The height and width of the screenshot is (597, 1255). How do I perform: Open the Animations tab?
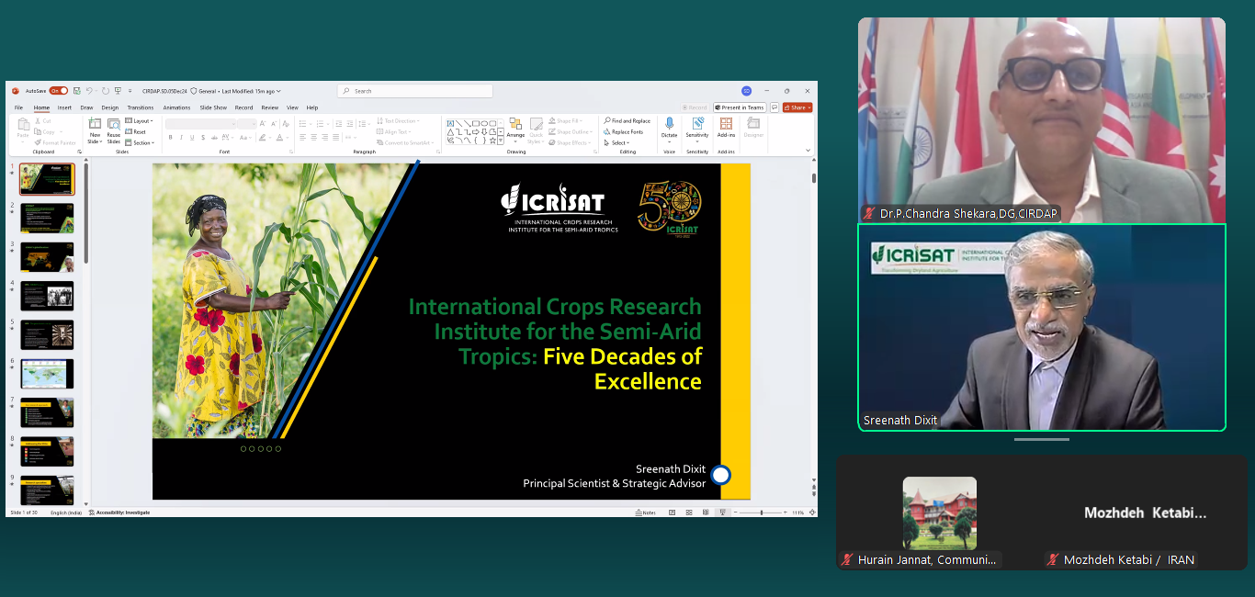(x=176, y=107)
